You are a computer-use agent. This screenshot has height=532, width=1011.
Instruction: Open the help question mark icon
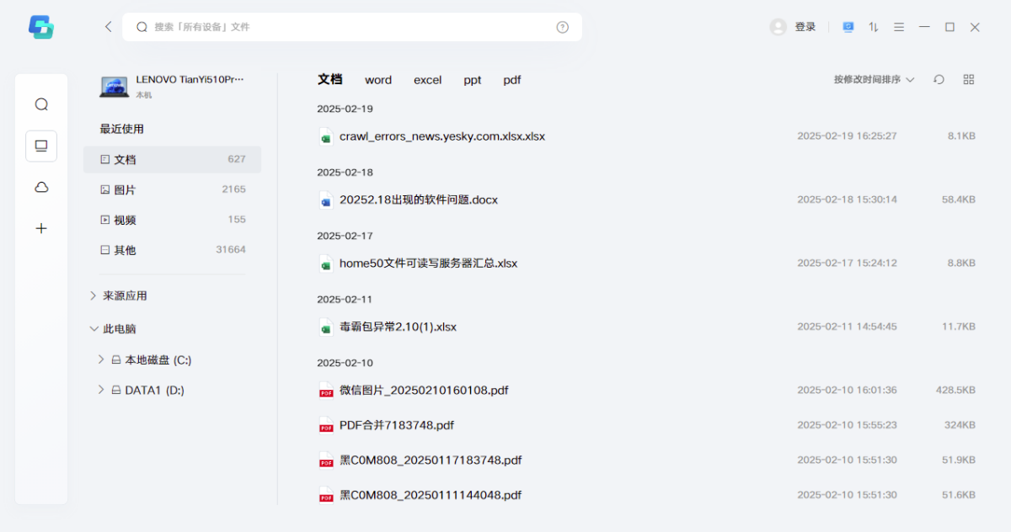(563, 27)
